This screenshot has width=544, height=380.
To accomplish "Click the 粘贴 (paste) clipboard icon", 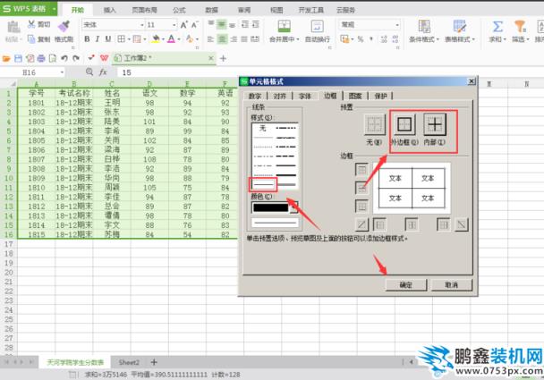I will pos(13,27).
